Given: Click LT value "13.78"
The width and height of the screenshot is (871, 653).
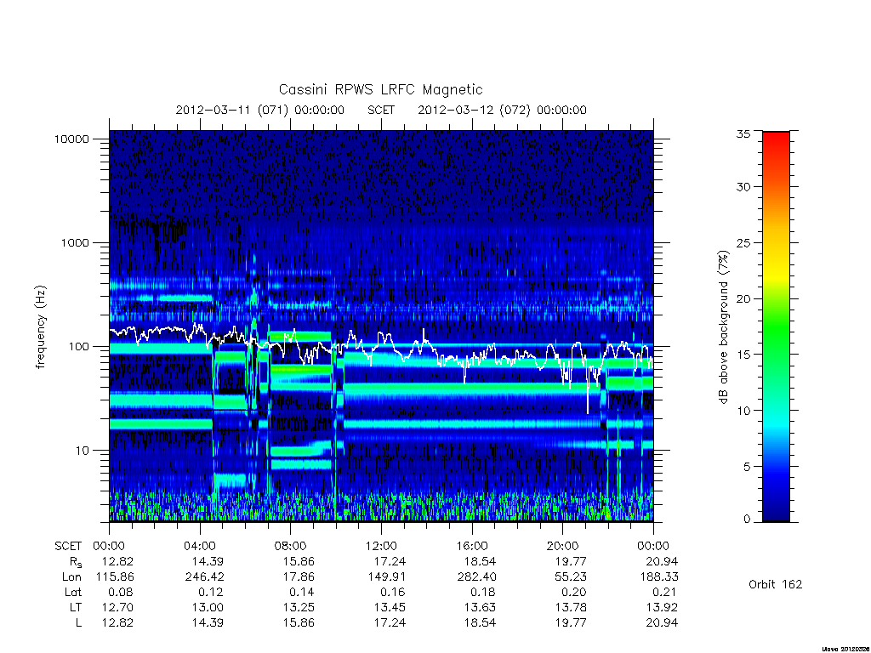Looking at the screenshot, I should pyautogui.click(x=571, y=607).
